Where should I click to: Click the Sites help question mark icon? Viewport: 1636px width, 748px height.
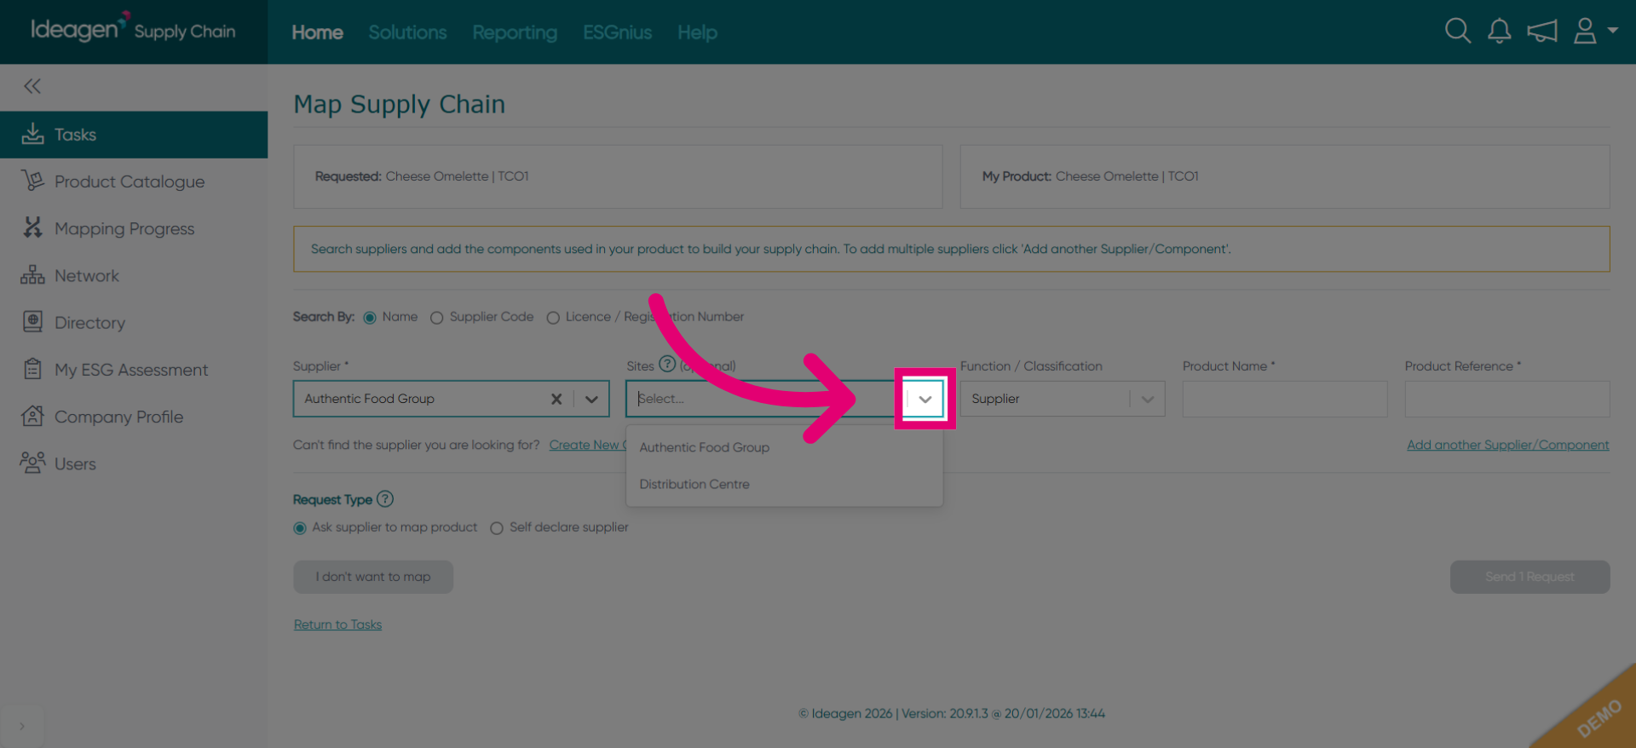[667, 365]
